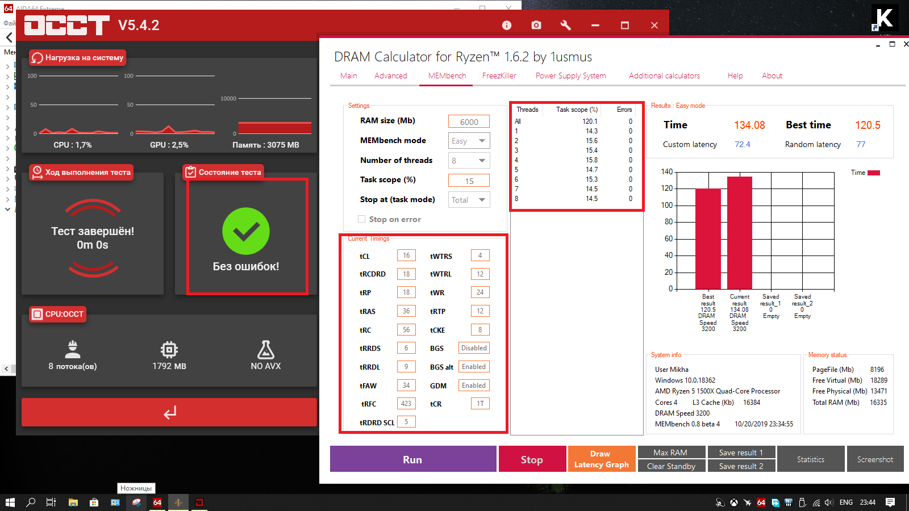The image size is (909, 511).
Task: Open the About tab
Action: click(772, 76)
